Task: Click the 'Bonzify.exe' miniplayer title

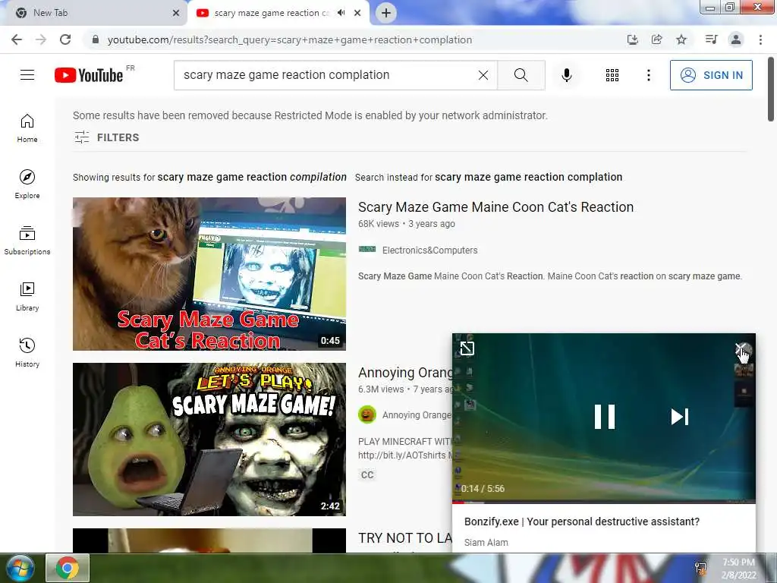Action: click(x=582, y=522)
